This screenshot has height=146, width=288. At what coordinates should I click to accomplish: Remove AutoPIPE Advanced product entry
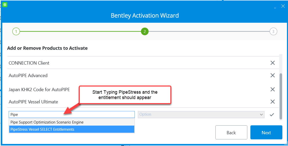[x=272, y=75]
